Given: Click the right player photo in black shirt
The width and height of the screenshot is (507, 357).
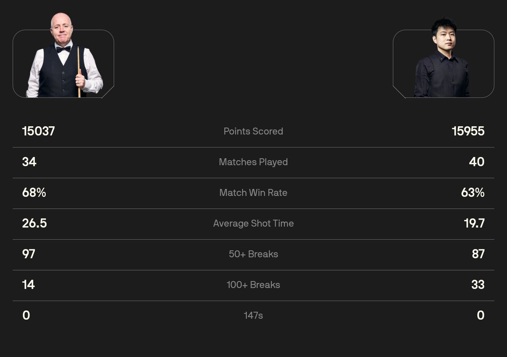Looking at the screenshot, I should tap(443, 60).
